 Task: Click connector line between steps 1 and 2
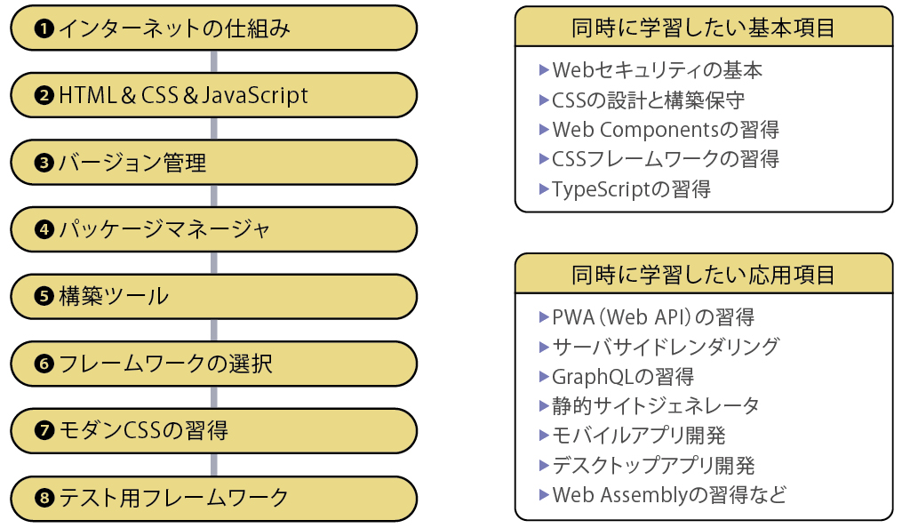[213, 62]
